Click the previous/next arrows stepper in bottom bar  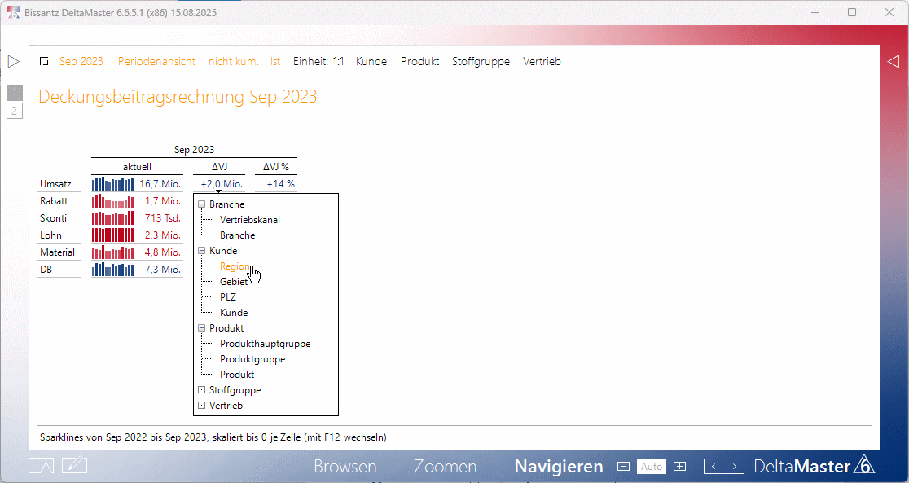point(724,467)
